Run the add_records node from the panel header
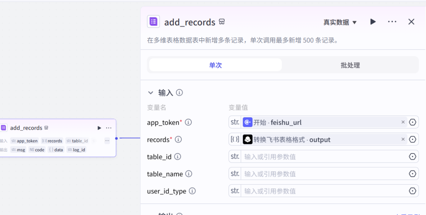The height and width of the screenshot is (215, 426). (x=373, y=22)
